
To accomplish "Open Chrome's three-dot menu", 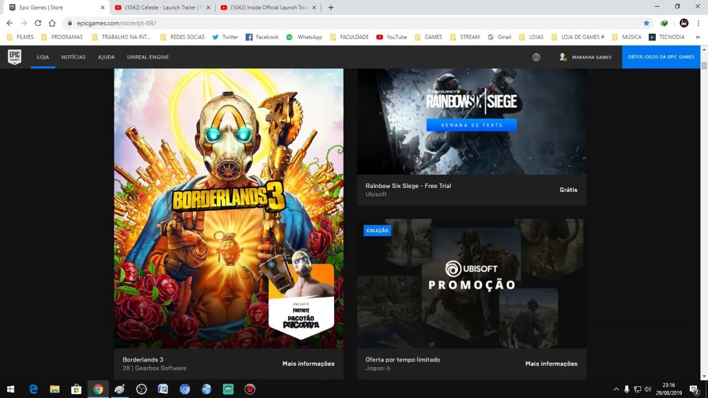I will (x=699, y=23).
